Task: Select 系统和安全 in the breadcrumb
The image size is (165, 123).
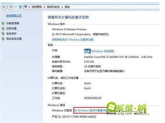Action: click(x=53, y=7)
